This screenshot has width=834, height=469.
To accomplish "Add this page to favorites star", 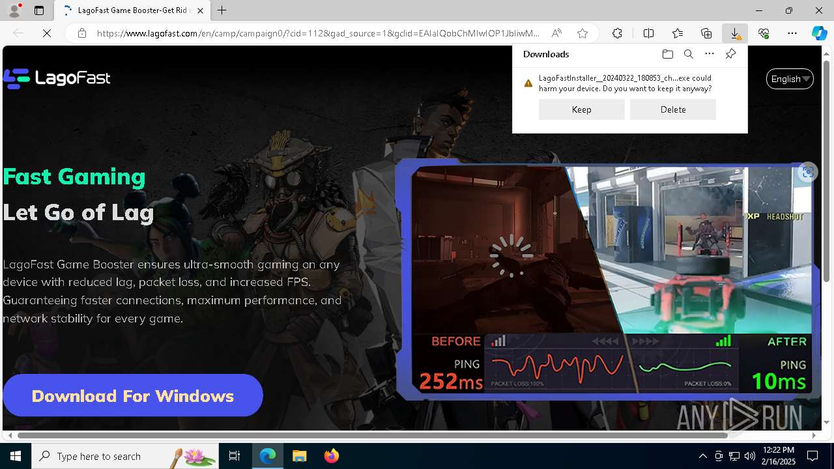I will point(582,33).
